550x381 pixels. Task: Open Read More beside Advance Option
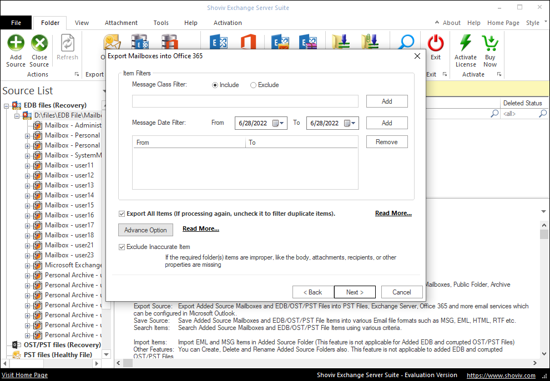click(x=201, y=228)
